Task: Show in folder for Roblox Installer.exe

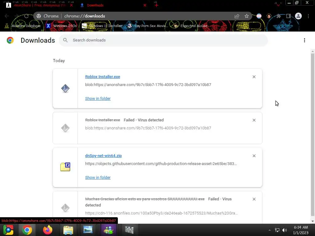Action: (x=98, y=99)
